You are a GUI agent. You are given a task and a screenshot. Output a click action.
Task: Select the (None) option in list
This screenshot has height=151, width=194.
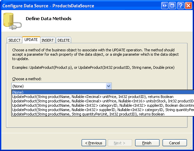[x=103, y=92]
